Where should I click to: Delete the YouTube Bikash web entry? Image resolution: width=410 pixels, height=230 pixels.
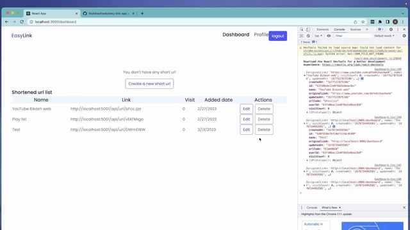(264, 109)
